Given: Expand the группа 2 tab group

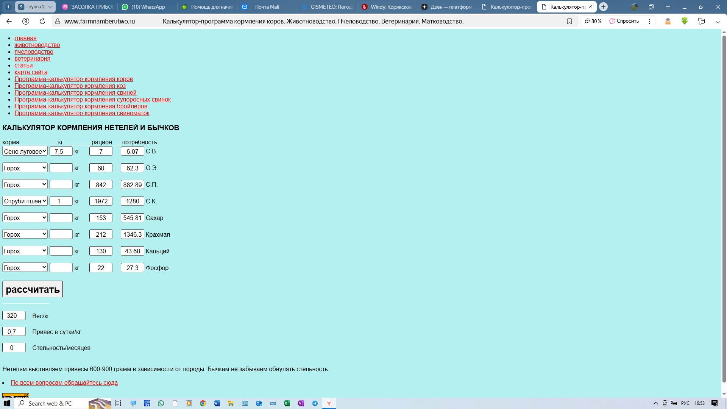Looking at the screenshot, I should (x=36, y=7).
